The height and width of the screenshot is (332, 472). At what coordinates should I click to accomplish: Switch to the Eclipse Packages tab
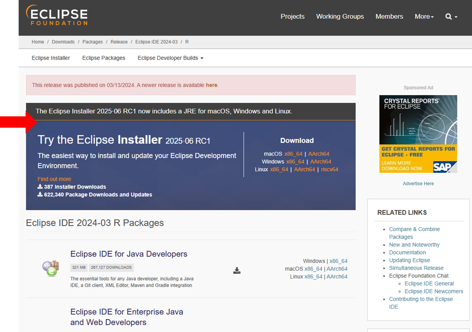pos(104,58)
